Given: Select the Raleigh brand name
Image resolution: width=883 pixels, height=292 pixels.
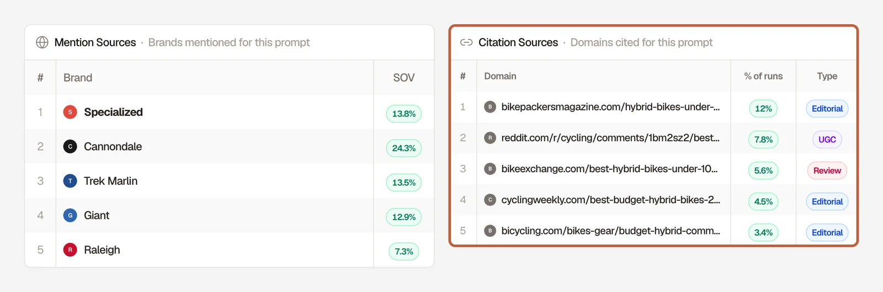Looking at the screenshot, I should tap(102, 250).
